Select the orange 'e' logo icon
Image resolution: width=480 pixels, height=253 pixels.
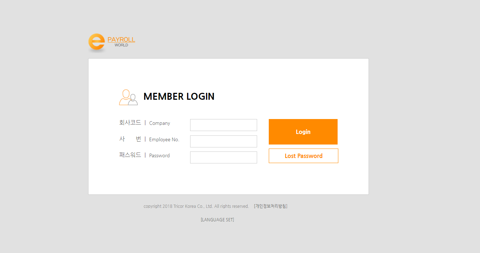tap(97, 41)
